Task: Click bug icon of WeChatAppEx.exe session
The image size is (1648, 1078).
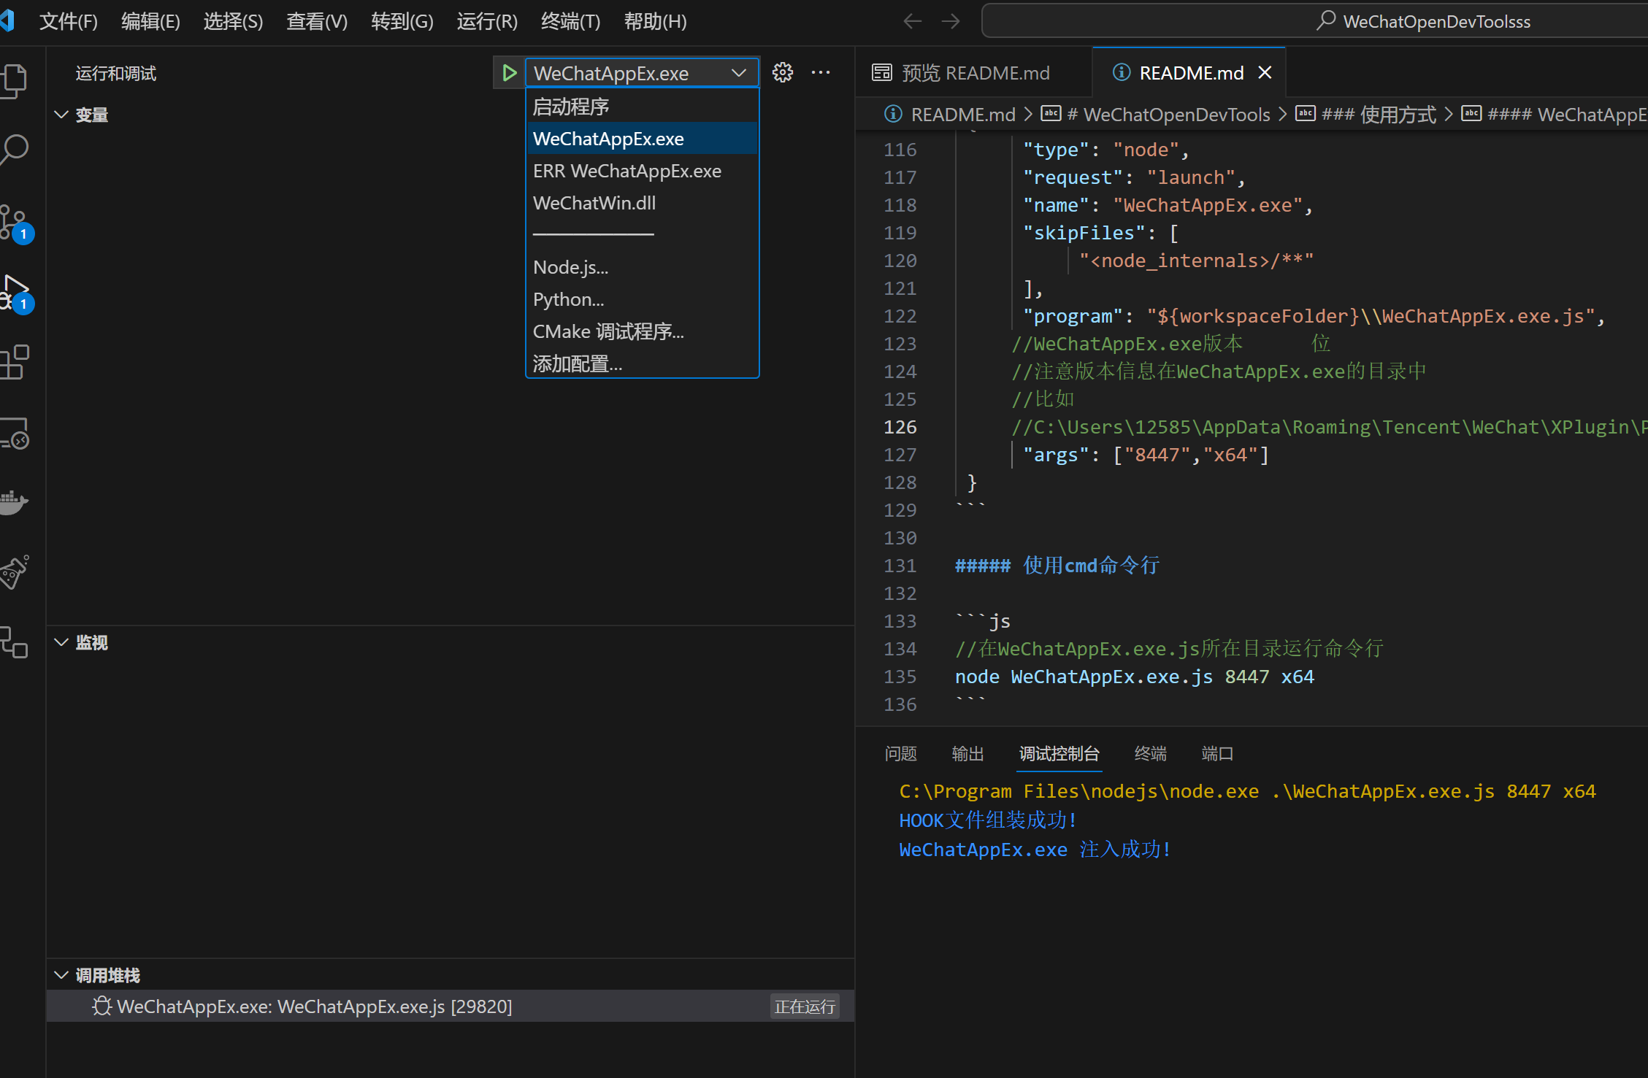Action: point(101,1006)
